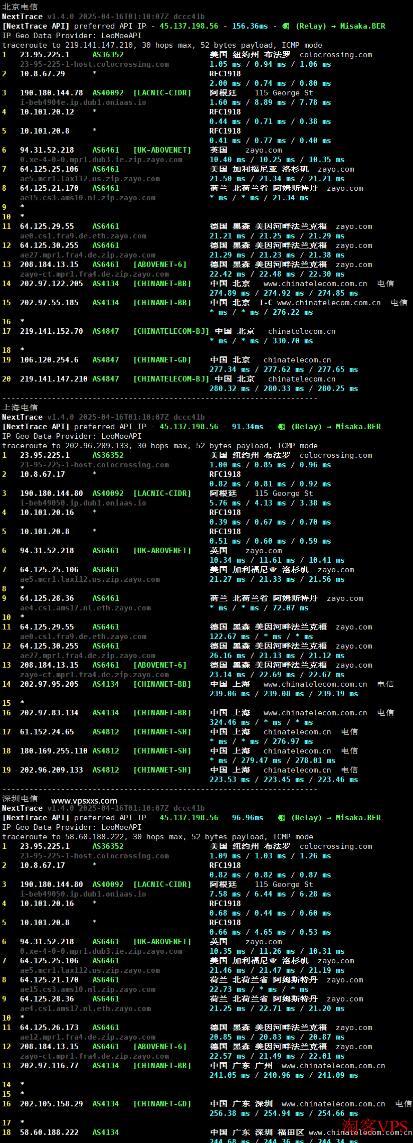Click the 26.16 ms latency value
The width and height of the screenshot is (413, 1143).
(x=228, y=656)
